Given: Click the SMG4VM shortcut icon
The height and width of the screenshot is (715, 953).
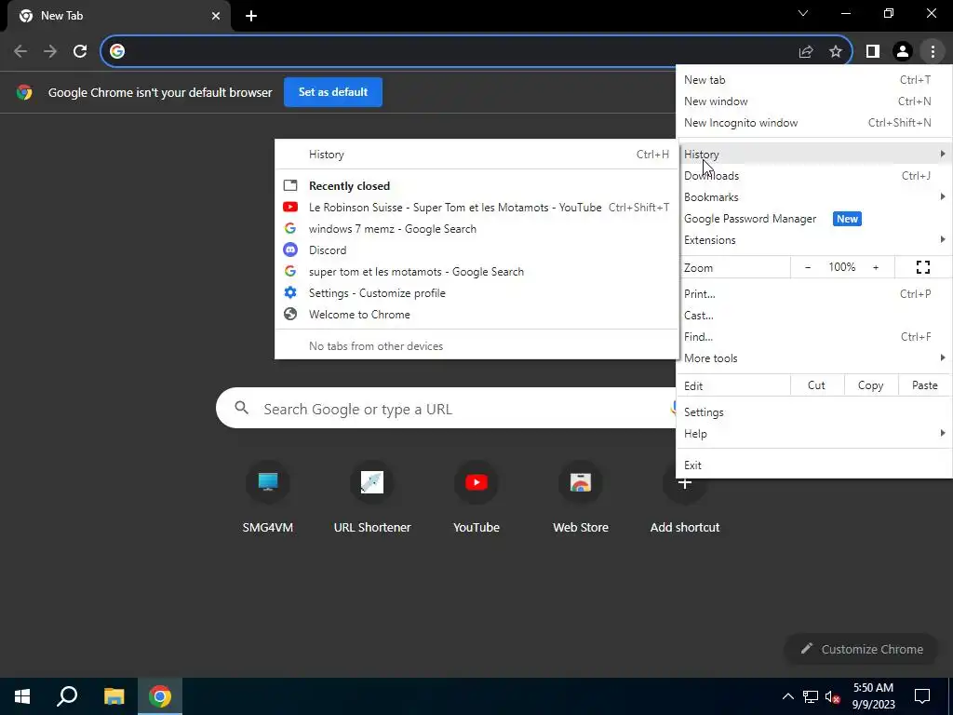Looking at the screenshot, I should (267, 482).
